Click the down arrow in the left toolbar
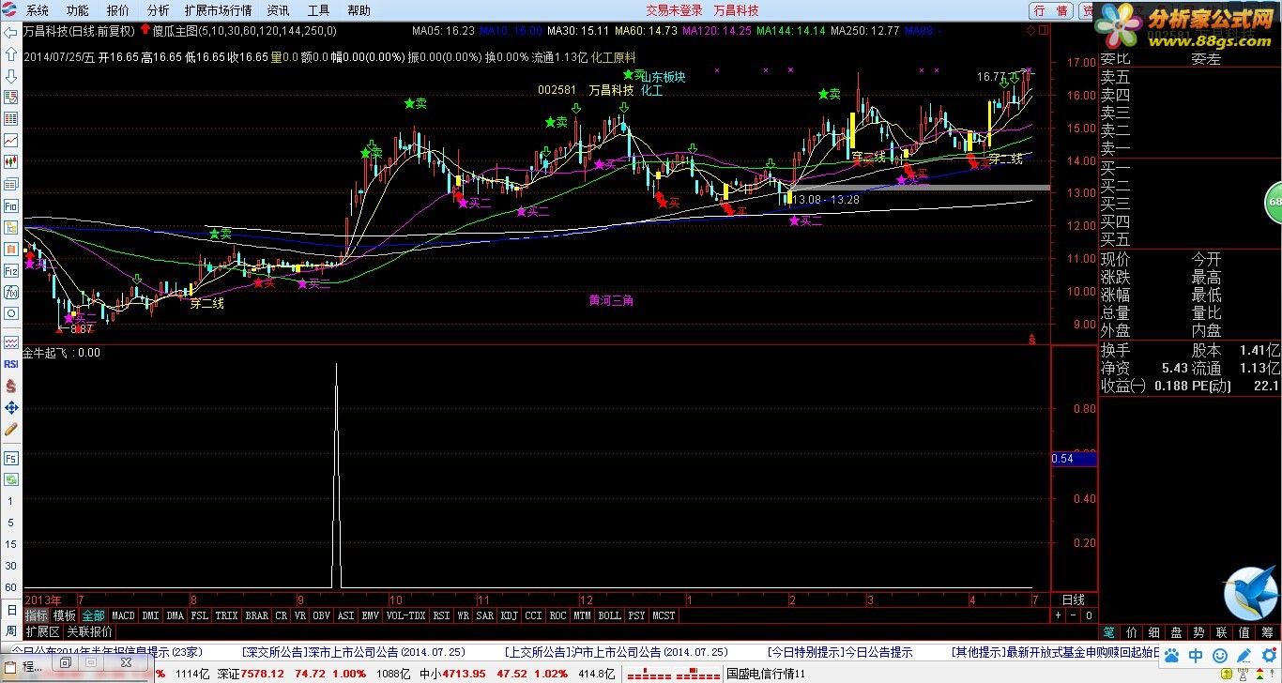Image resolution: width=1282 pixels, height=683 pixels. pyautogui.click(x=10, y=75)
